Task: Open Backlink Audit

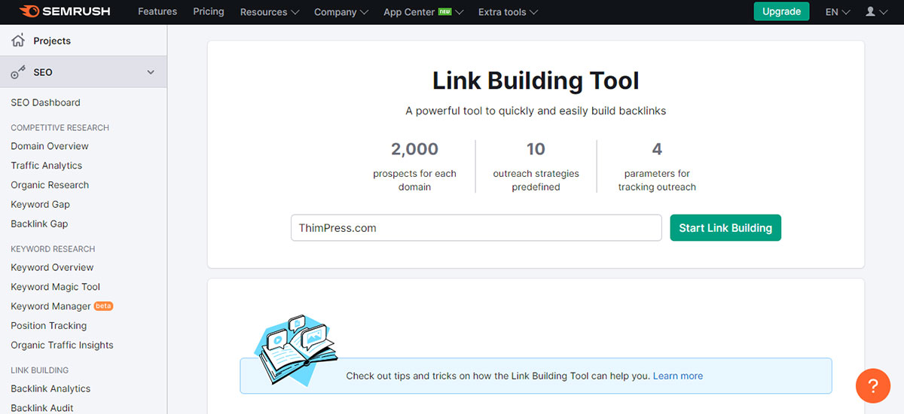Action: [x=42, y=408]
